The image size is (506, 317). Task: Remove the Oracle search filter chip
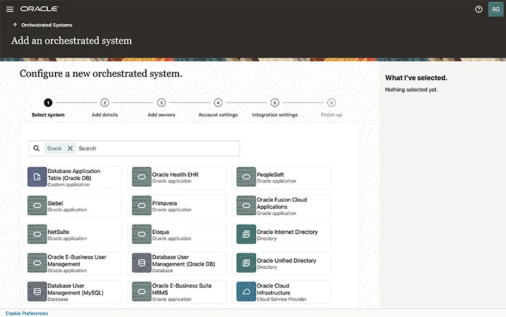tap(70, 148)
